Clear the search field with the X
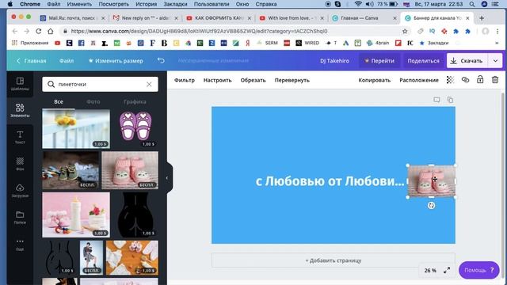The width and height of the screenshot is (507, 285). 149,85
